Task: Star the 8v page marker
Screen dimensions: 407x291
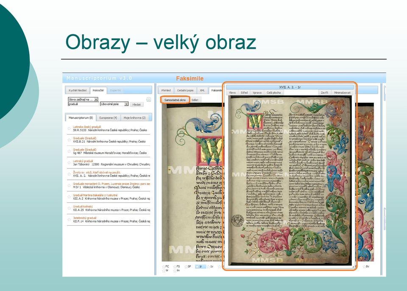Action: (364, 267)
